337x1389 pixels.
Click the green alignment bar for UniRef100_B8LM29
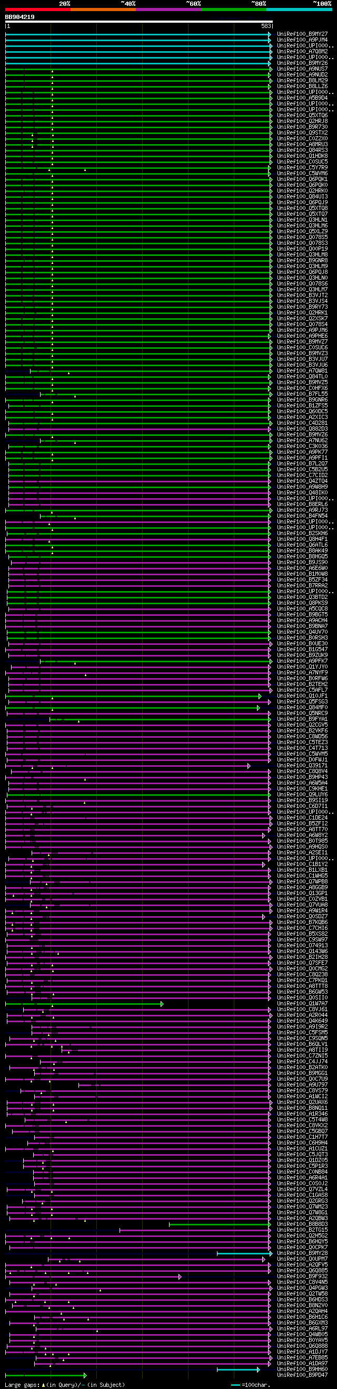click(139, 81)
